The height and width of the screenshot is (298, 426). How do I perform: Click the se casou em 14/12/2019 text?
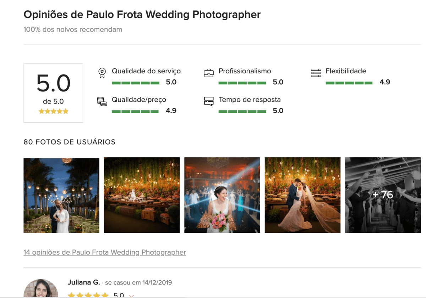(x=139, y=283)
